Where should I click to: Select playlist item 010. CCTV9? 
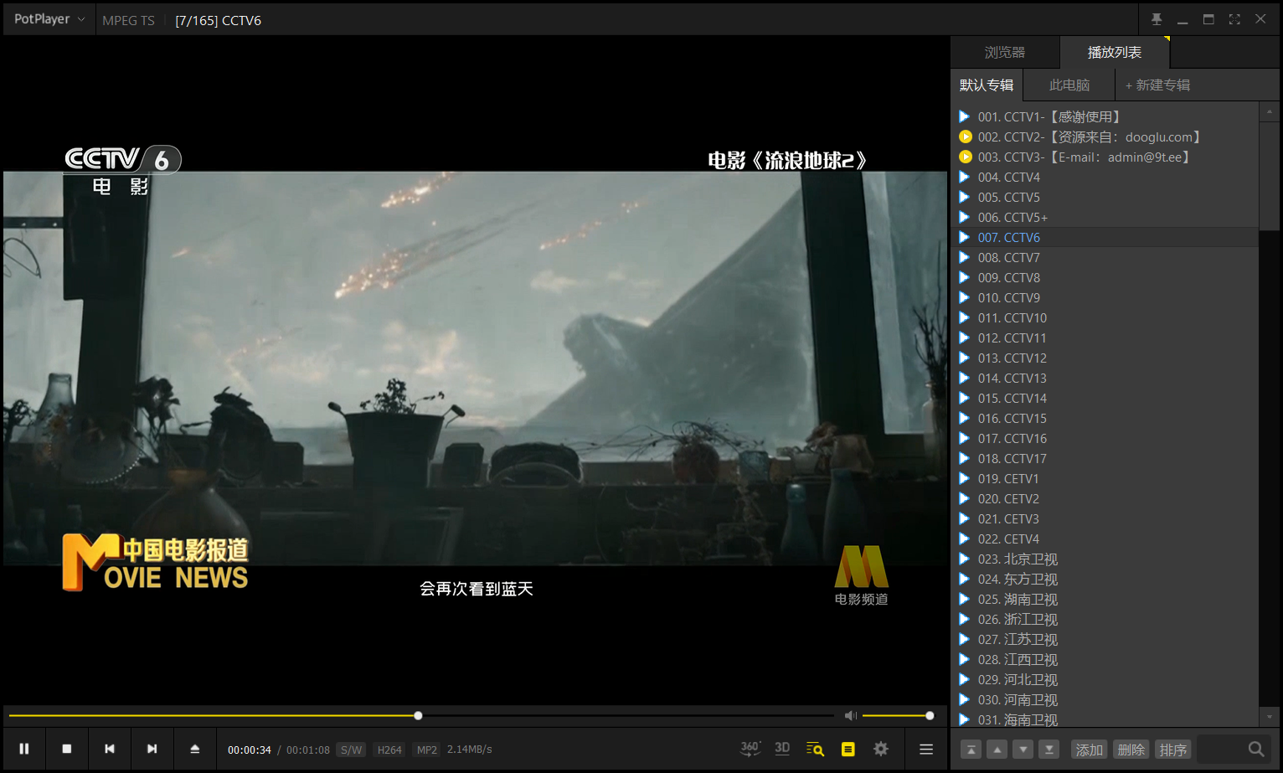coord(1105,297)
